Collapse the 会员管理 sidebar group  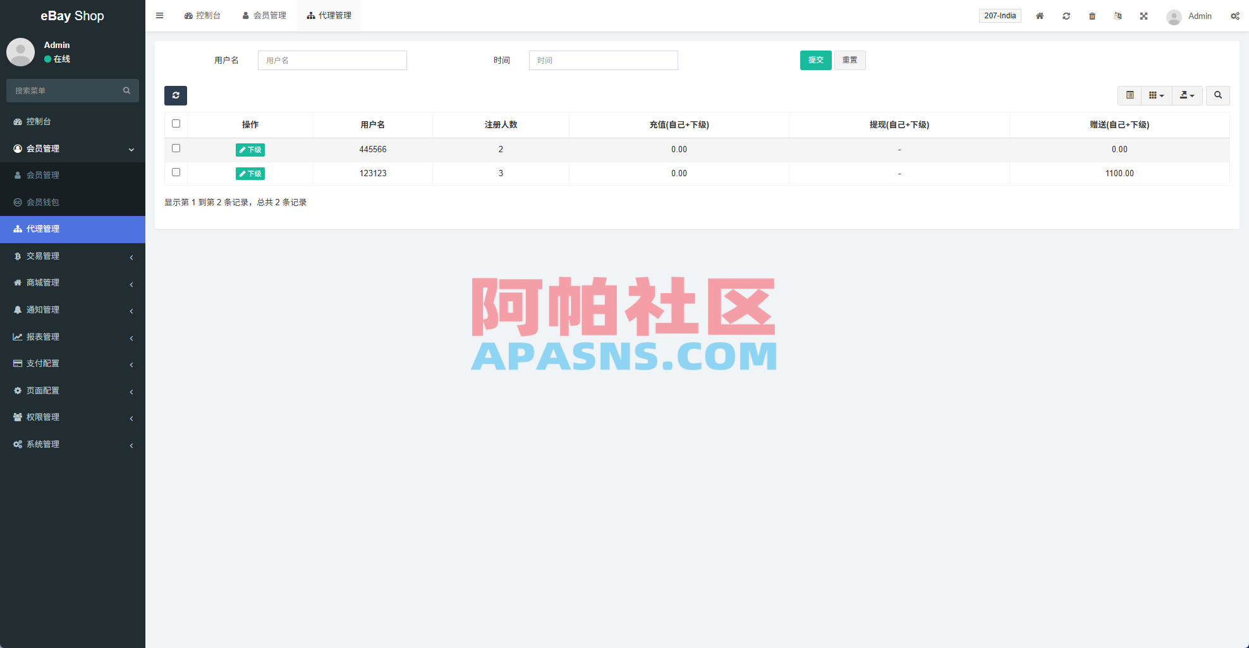click(73, 148)
